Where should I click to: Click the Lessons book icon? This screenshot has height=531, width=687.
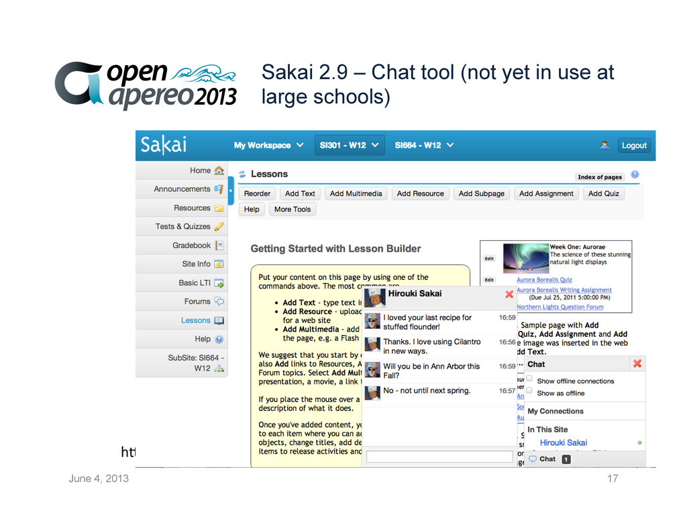pyautogui.click(x=219, y=320)
